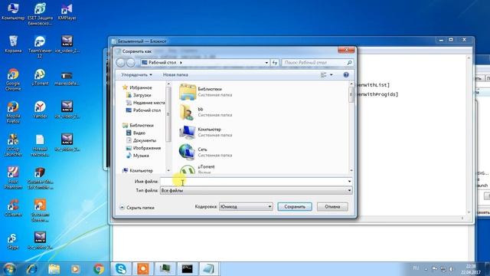Screen dimensions: 490x276
Task: Launch the Skype desktop shortcut
Action: 12,241
